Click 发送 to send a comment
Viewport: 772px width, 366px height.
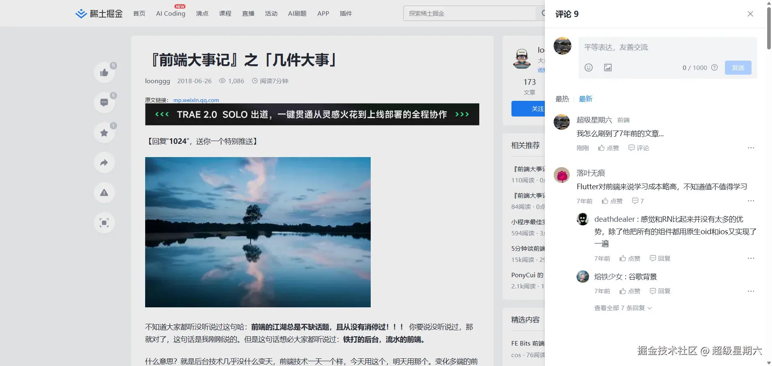738,67
